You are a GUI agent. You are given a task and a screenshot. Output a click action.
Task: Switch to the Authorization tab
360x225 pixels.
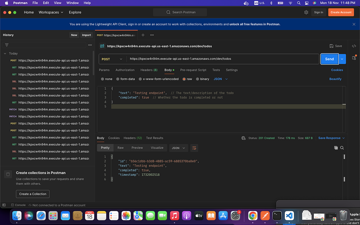[x=125, y=70]
